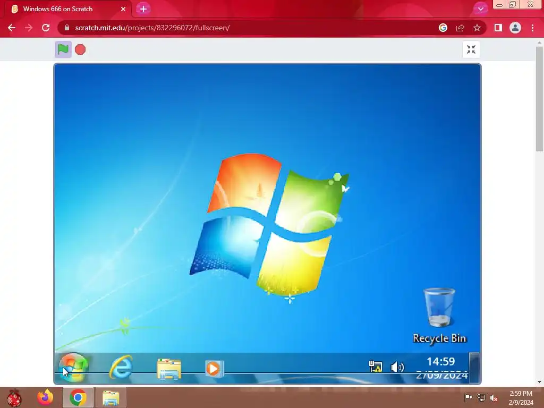Click the simulated Show desktop strip
544x408 pixels.
pyautogui.click(x=474, y=368)
